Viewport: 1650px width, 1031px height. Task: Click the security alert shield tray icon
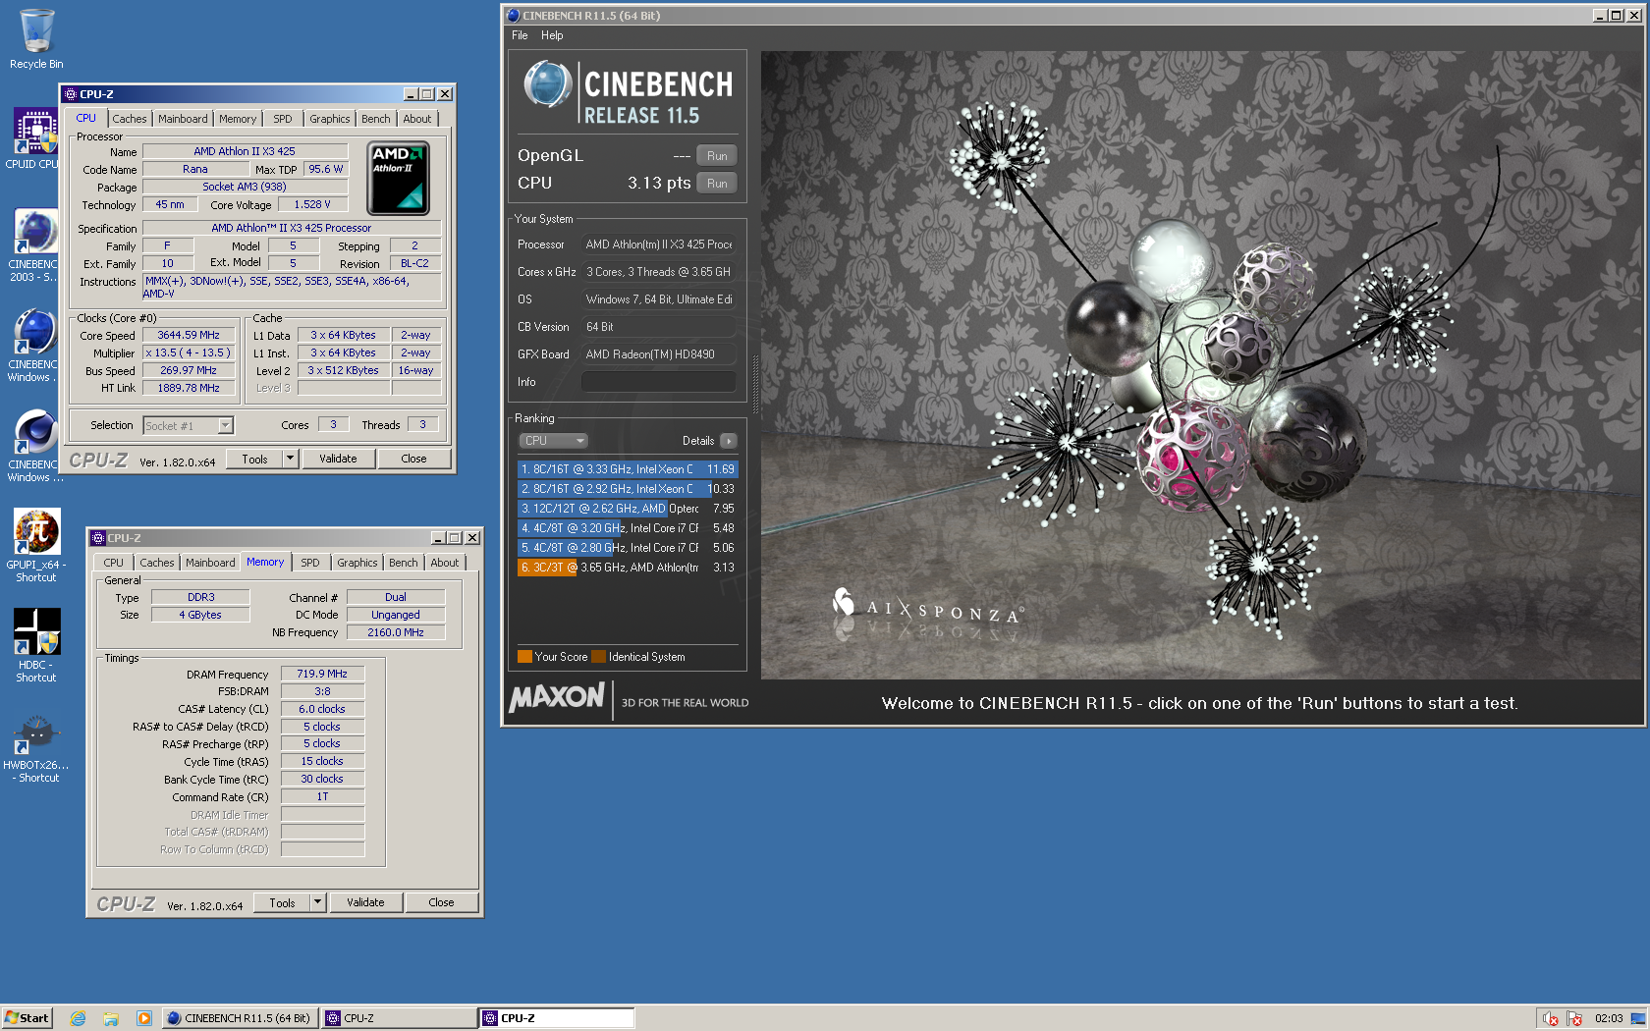point(1574,1018)
